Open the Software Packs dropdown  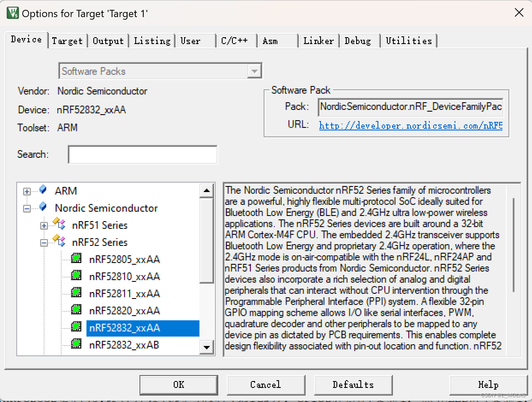pos(254,71)
